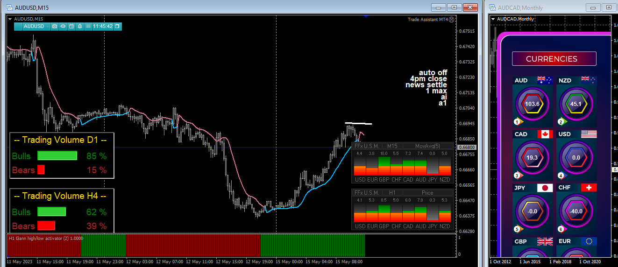Click GBP strength bar in M15 meter
The height and width of the screenshot is (267, 618).
tap(384, 166)
